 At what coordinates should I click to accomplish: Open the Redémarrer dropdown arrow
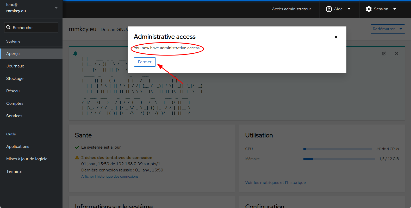point(401,29)
